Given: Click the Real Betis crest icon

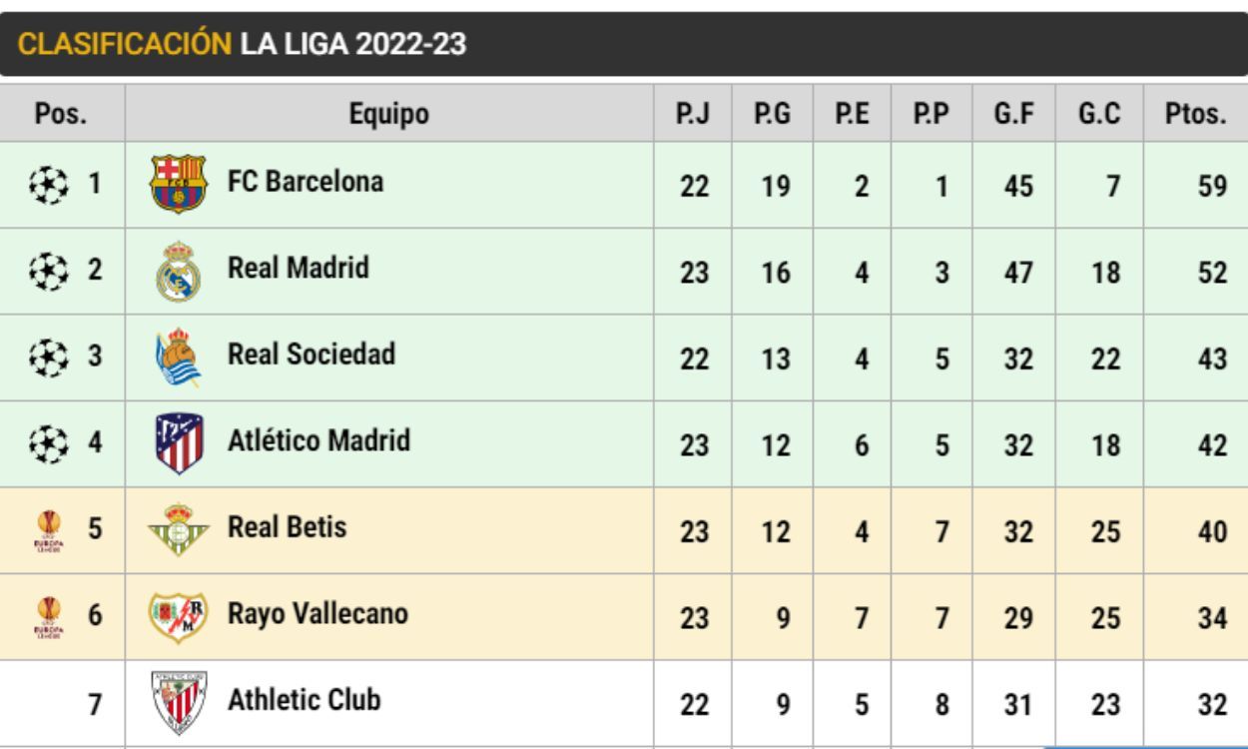Looking at the screenshot, I should click(x=178, y=529).
